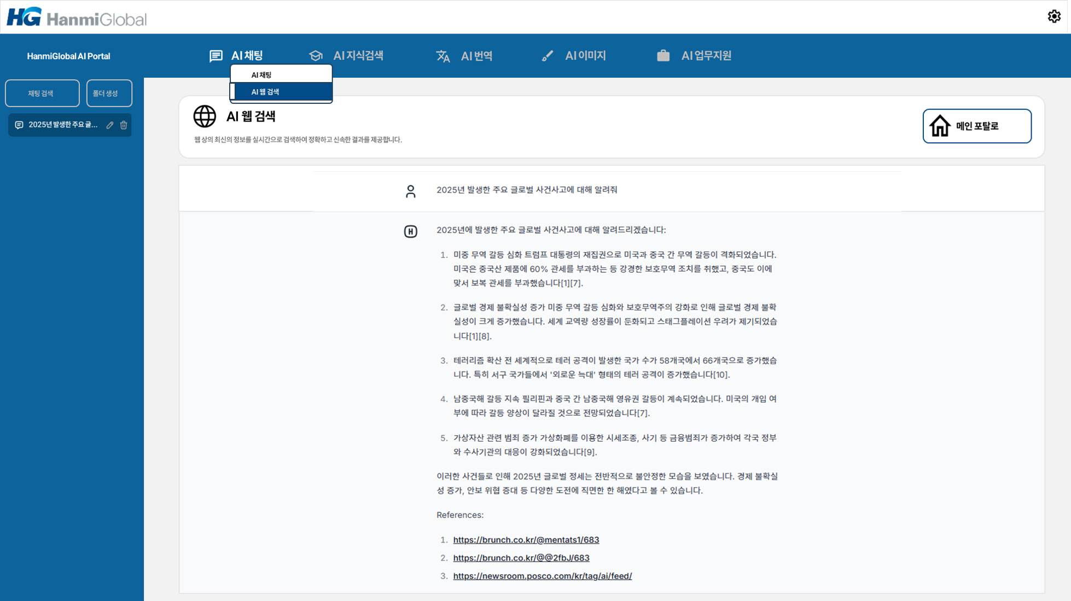
Task: Click the AI 지식검색 graduation cap icon
Action: point(316,56)
